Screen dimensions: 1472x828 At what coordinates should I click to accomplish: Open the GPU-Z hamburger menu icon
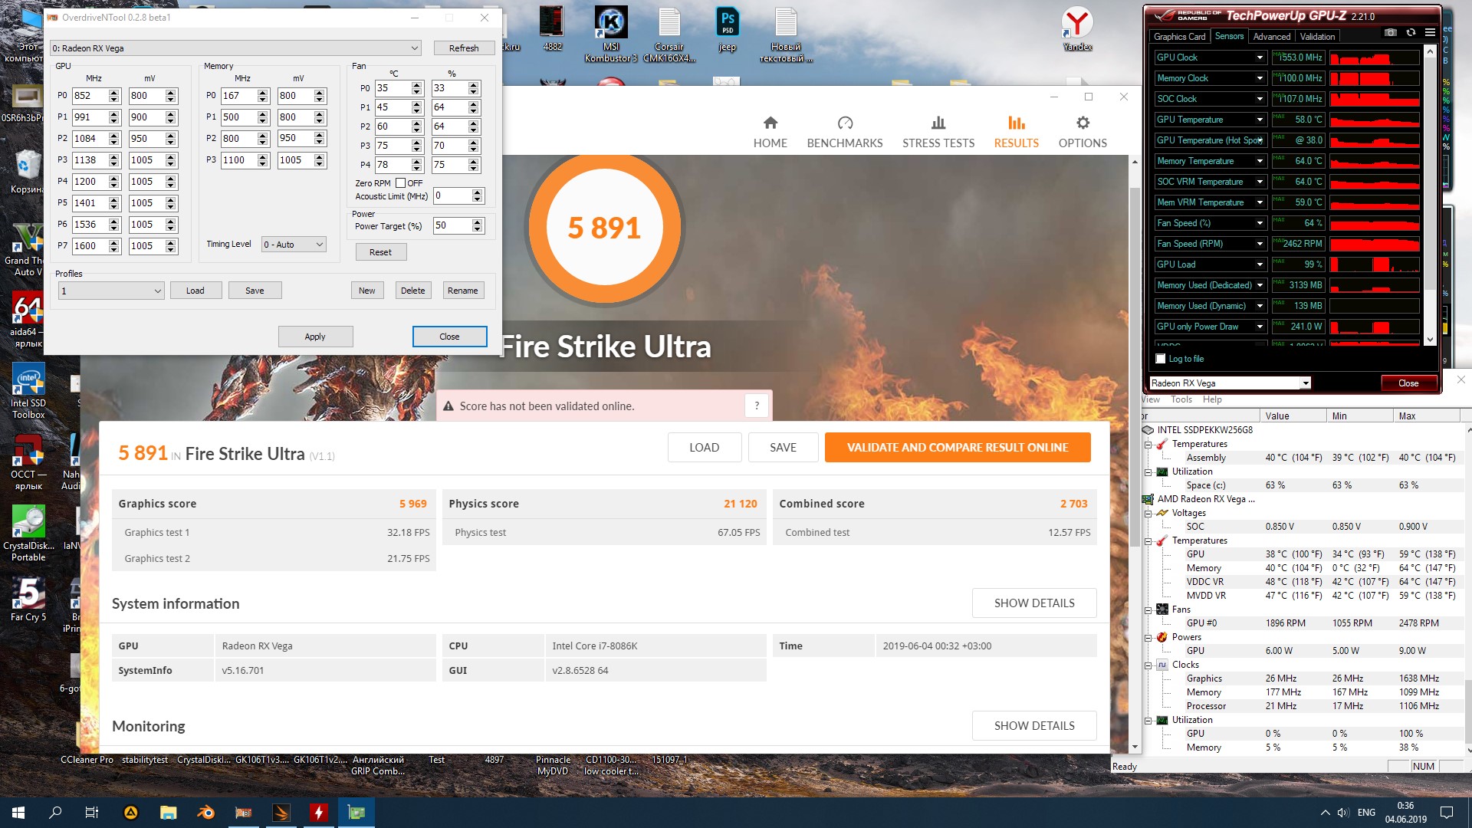coord(1430,33)
